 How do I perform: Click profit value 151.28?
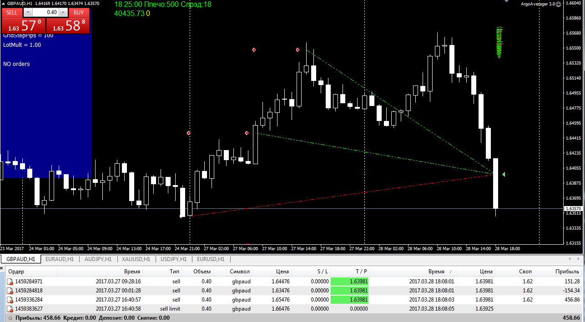[x=571, y=282]
